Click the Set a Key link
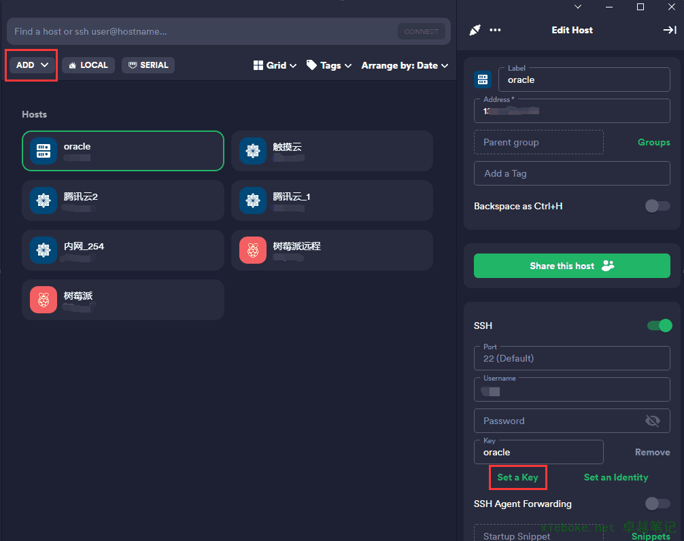684x541 pixels. click(x=517, y=477)
